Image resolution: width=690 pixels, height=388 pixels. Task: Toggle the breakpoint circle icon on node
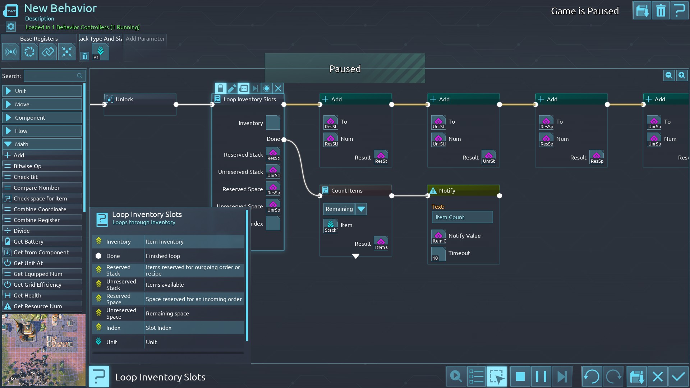pos(266,88)
